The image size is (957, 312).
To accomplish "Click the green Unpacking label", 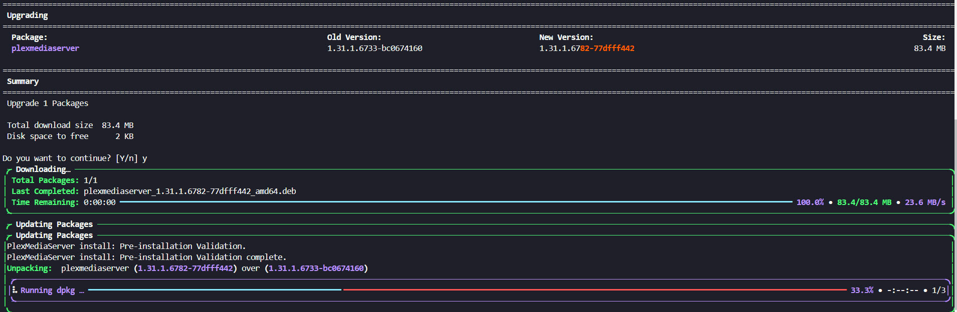I will [29, 268].
